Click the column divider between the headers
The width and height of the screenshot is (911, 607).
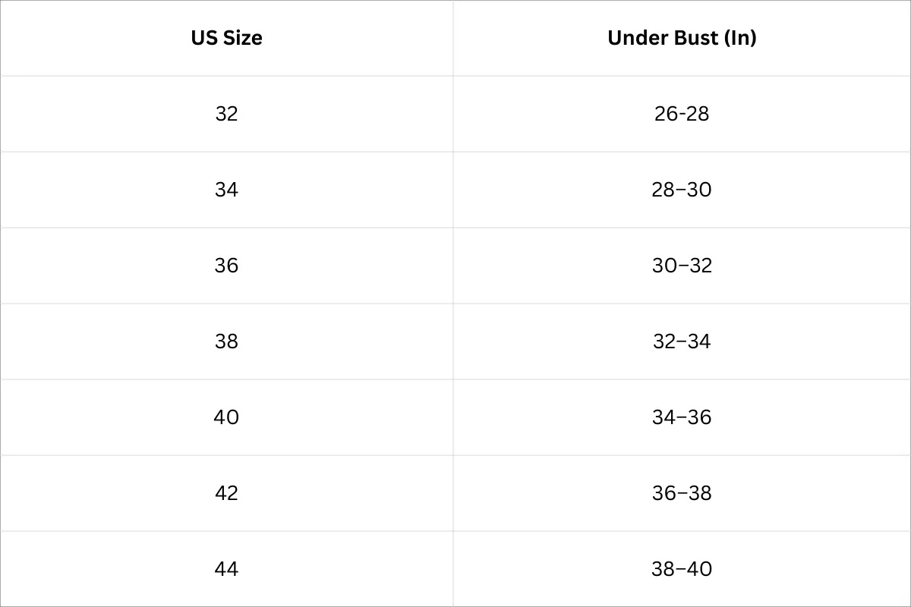click(x=453, y=38)
